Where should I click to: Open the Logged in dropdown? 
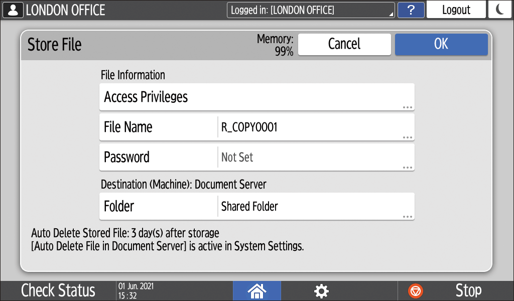(311, 10)
